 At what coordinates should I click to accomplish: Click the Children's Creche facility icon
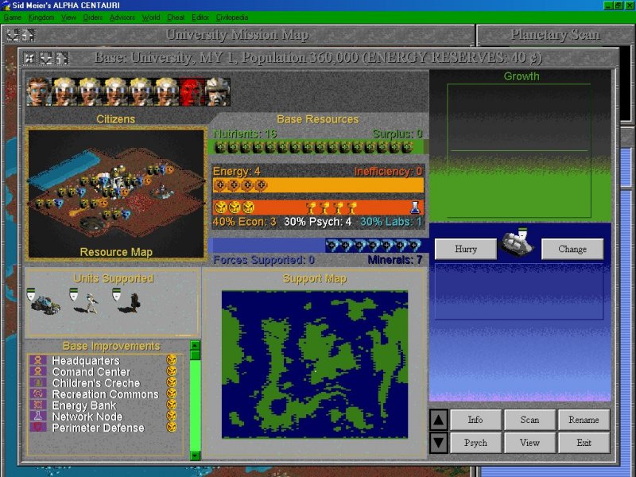[x=37, y=383]
